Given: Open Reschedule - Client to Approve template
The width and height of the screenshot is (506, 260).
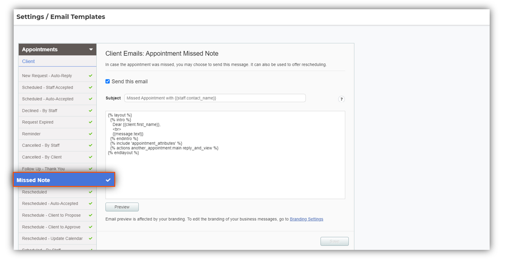Looking at the screenshot, I should point(57,227).
